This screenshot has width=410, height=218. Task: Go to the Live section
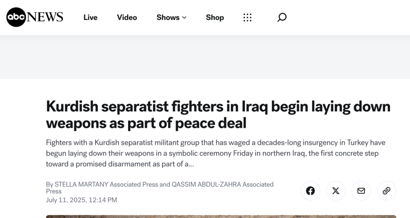[90, 17]
